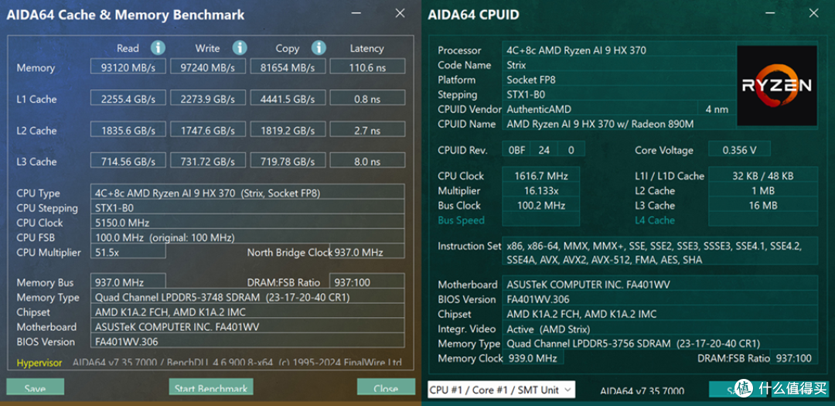The image size is (835, 406).
Task: Click North Bridge Clock value 937.0 MHz
Action: pyautogui.click(x=367, y=252)
